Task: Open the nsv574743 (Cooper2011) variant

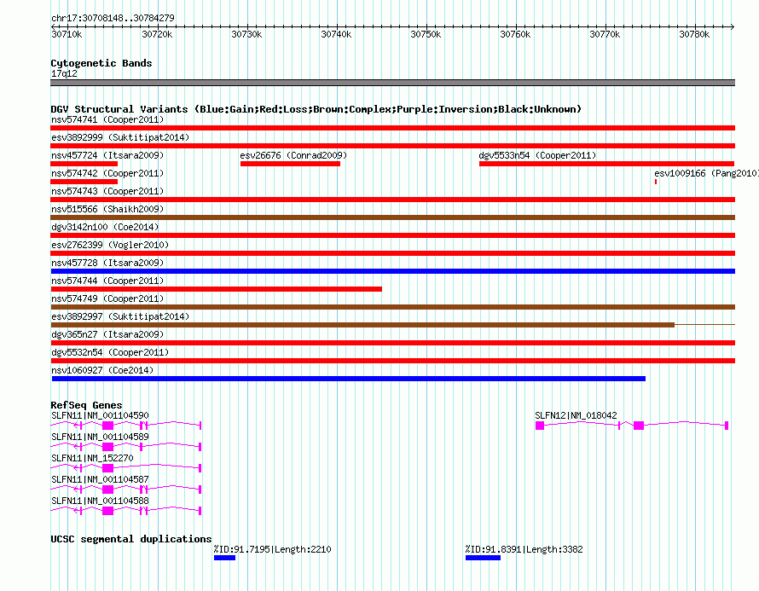Action: 107,191
